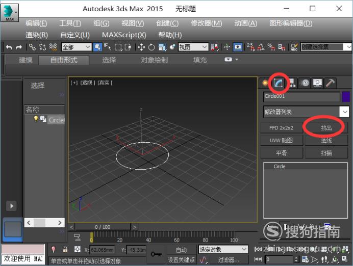This screenshot has width=353, height=266.
Task: Open the 修改器(M) menu
Action: (207, 23)
